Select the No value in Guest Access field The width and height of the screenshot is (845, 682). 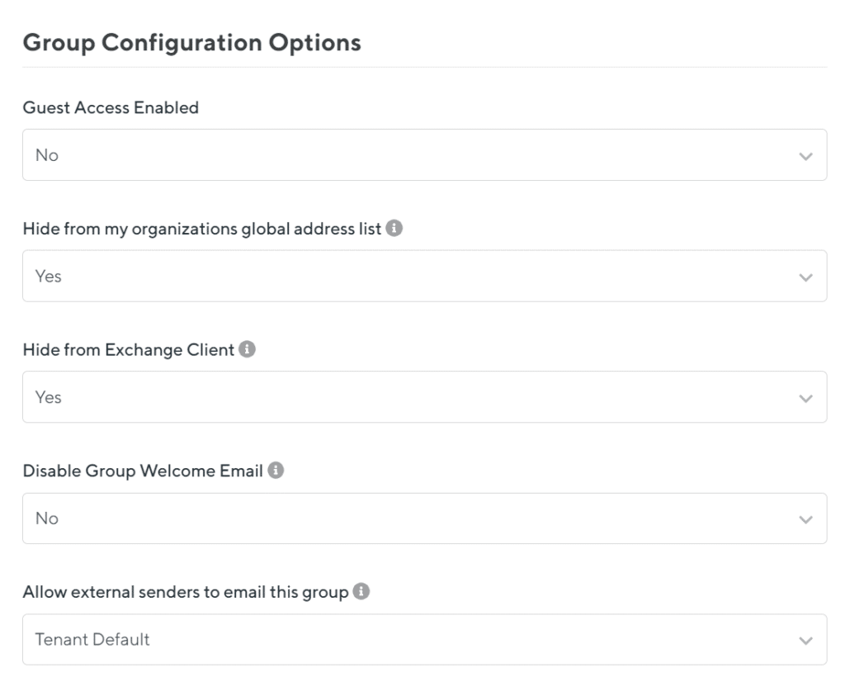[46, 154]
